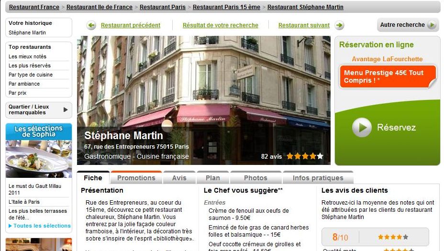Open the Restaurant Paris 15 ème breadcrumb

coord(226,7)
